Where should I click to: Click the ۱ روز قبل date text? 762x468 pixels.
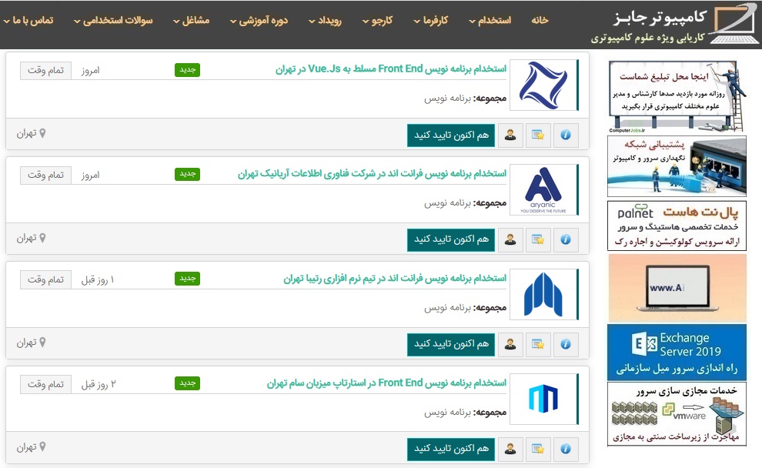coord(97,280)
